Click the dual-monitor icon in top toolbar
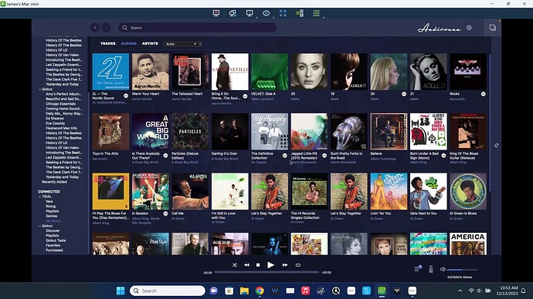533x299 pixels. (x=233, y=13)
